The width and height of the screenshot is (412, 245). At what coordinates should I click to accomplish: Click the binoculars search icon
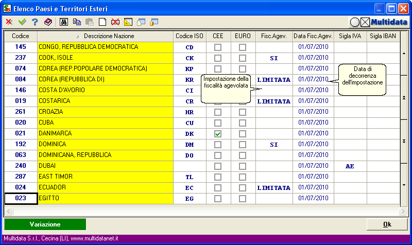point(64,22)
